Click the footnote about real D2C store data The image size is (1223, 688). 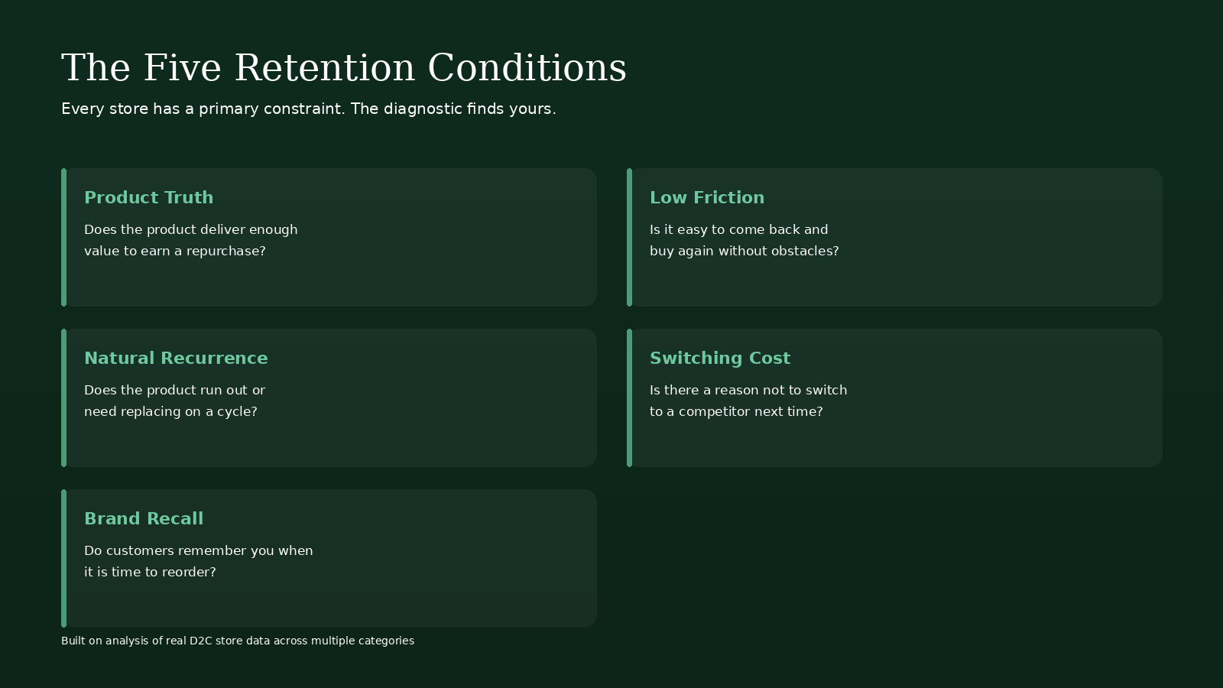238,641
